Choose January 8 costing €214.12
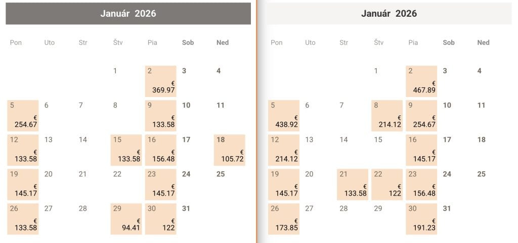The height and width of the screenshot is (243, 518). (x=387, y=116)
